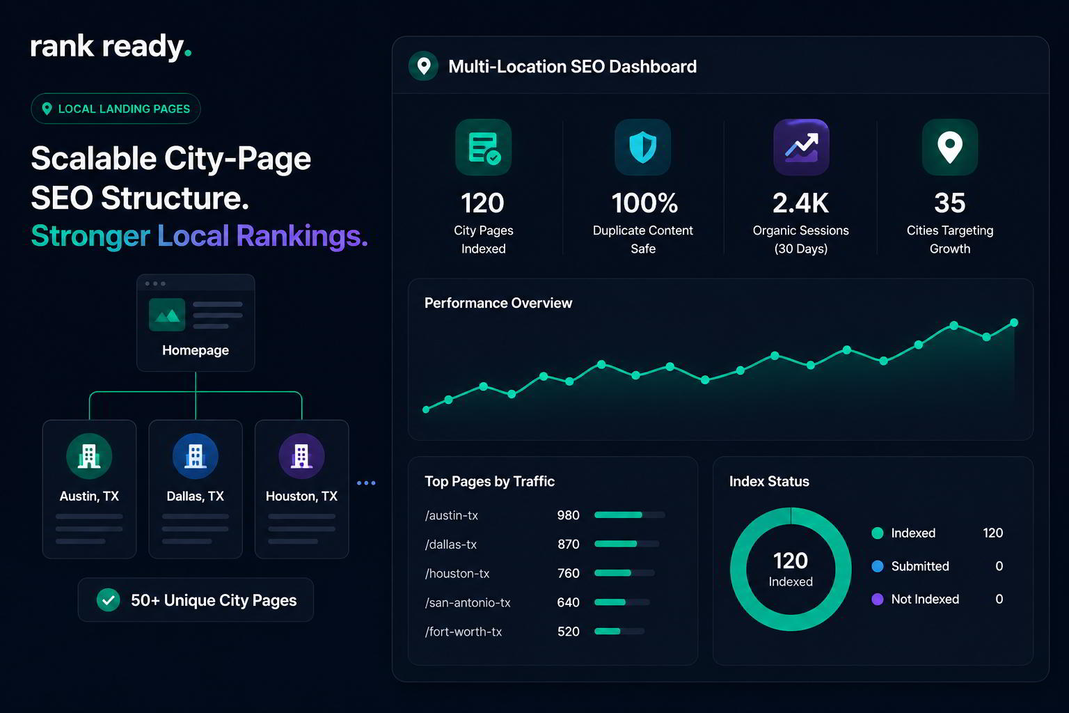
Task: Click the first data point on Performance chart
Action: click(426, 409)
